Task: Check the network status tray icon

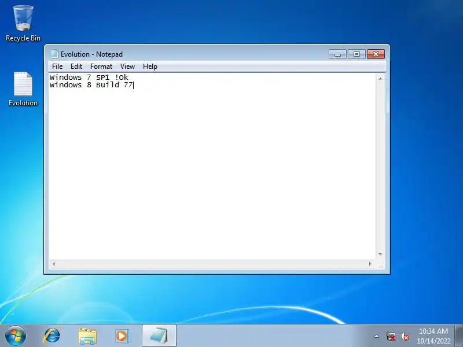Action: coord(391,336)
